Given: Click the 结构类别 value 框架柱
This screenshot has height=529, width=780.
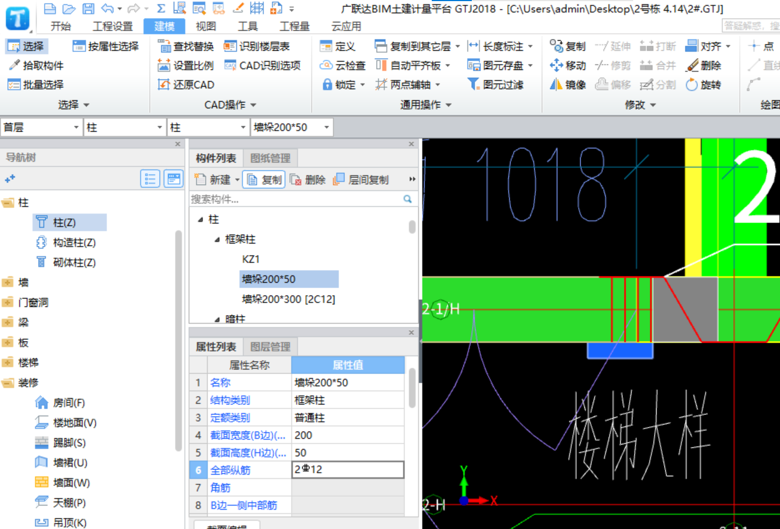Looking at the screenshot, I should (x=348, y=400).
